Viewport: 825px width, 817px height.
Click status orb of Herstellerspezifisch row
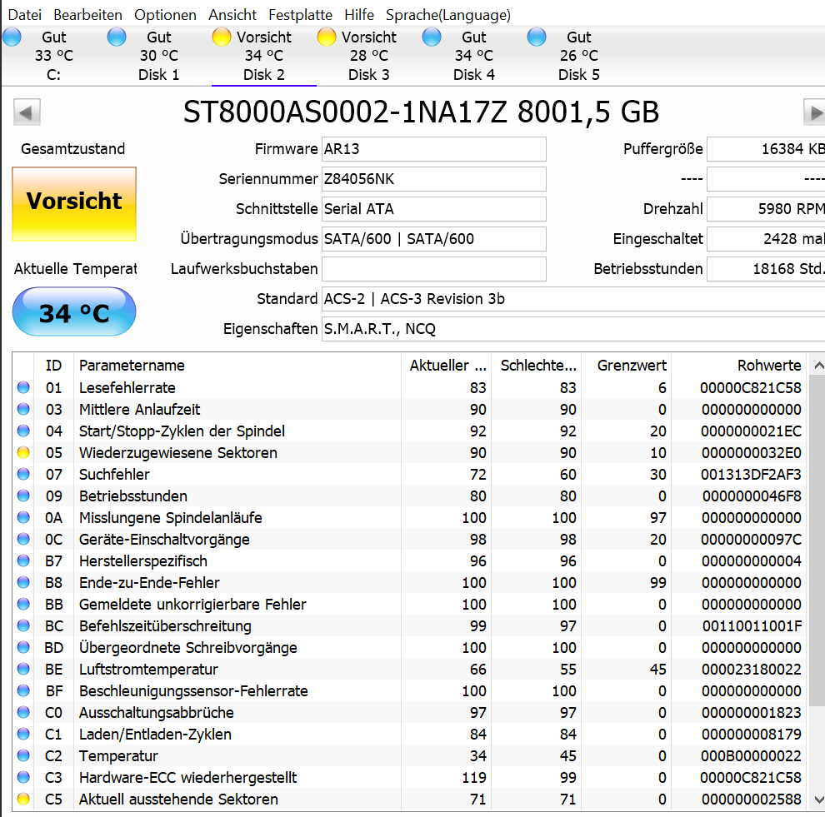pos(23,560)
